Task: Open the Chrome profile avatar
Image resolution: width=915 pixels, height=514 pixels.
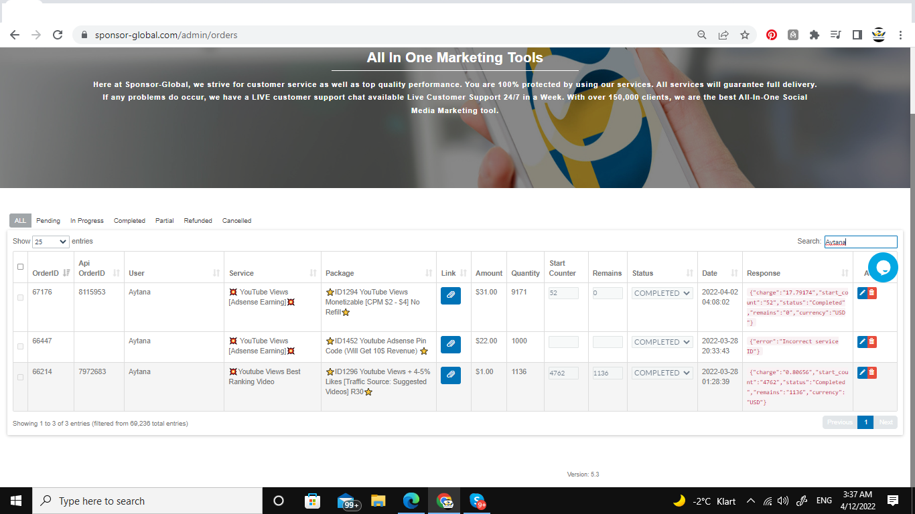Action: tap(879, 35)
